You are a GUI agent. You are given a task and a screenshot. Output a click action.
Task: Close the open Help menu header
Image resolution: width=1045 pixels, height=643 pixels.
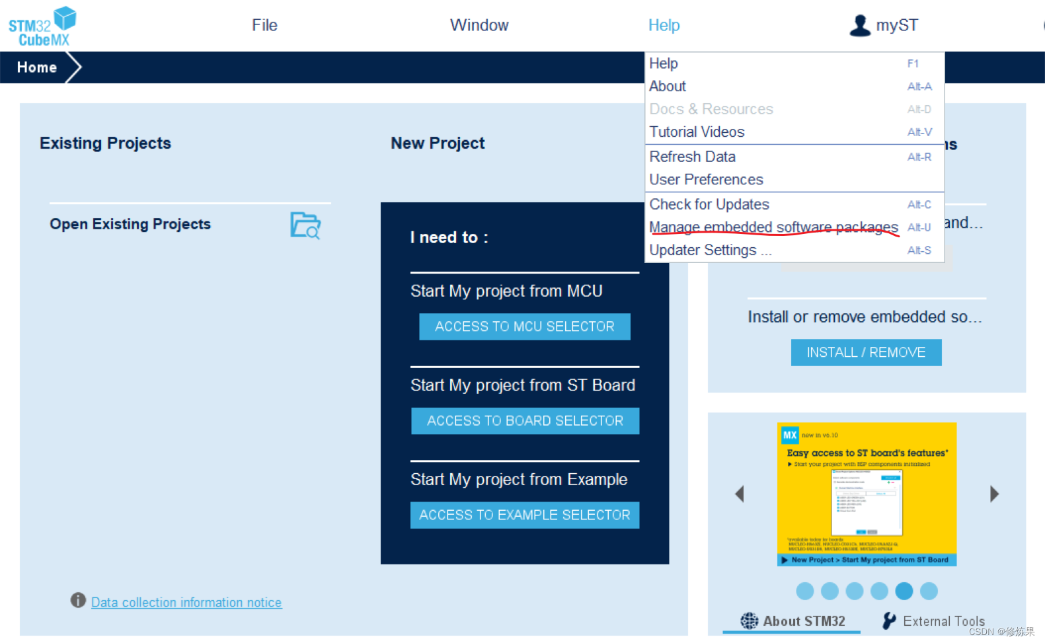click(x=664, y=25)
